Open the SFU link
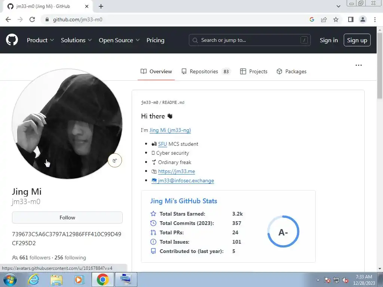This screenshot has width=383, height=287. pos(162,144)
